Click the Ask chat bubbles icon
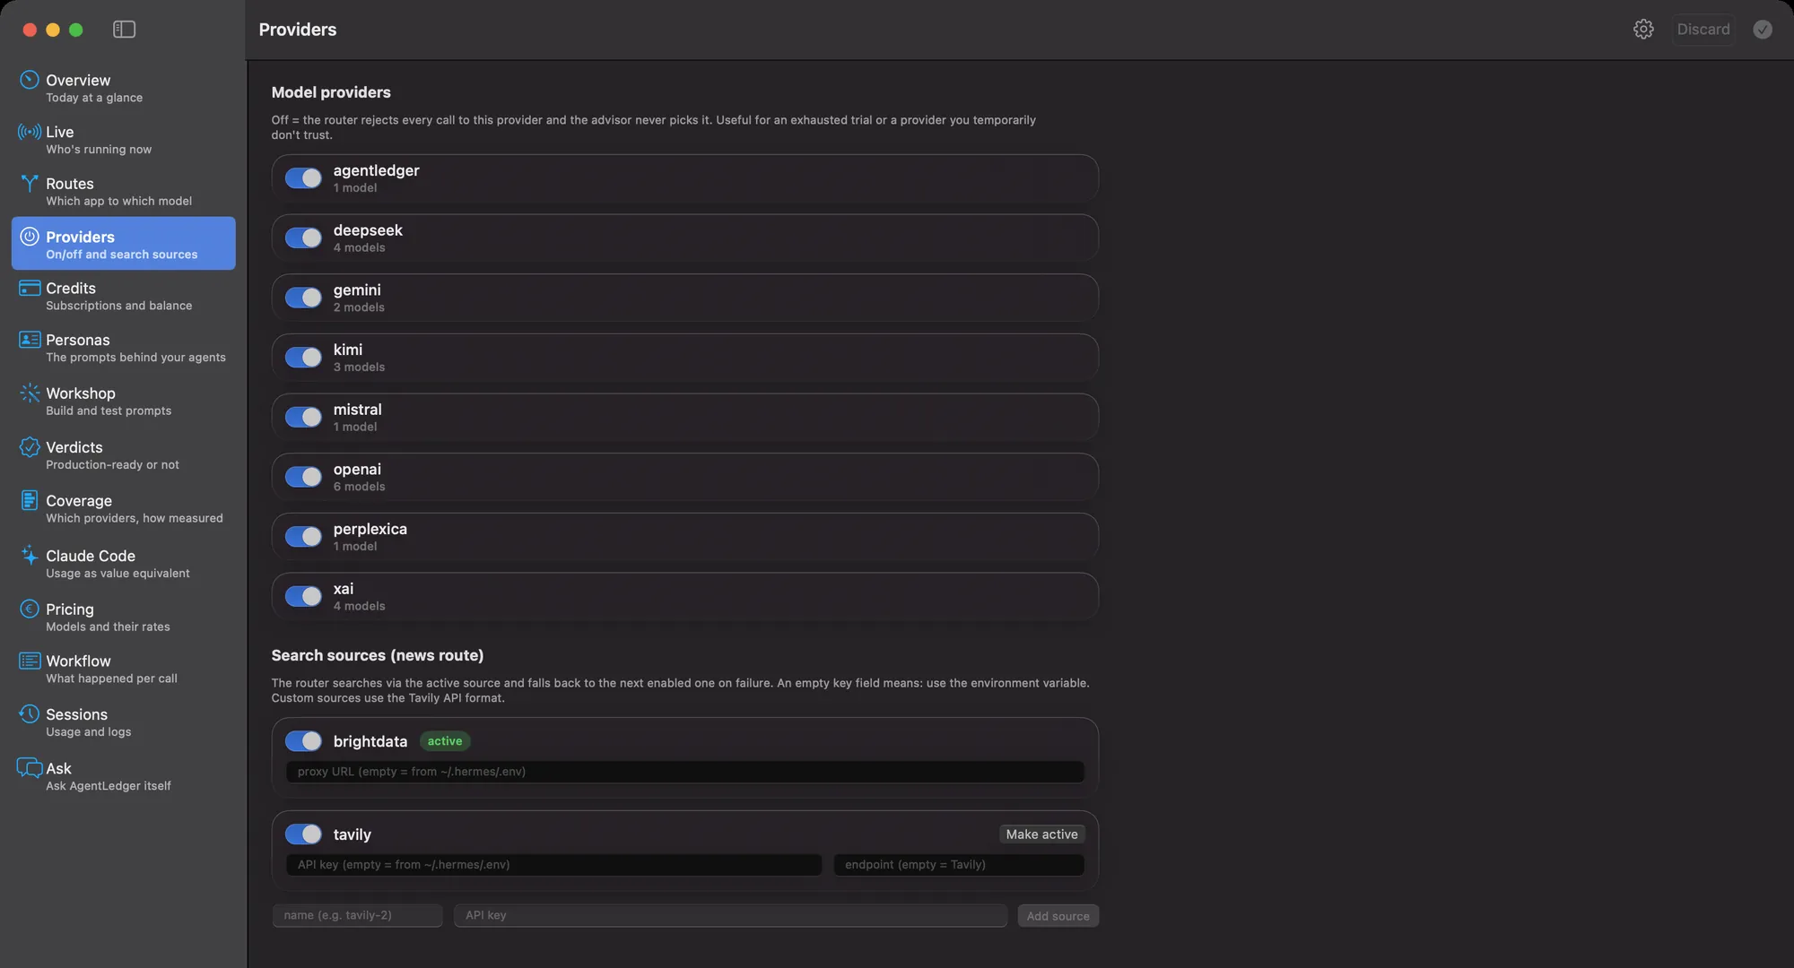This screenshot has width=1794, height=968. coord(30,768)
